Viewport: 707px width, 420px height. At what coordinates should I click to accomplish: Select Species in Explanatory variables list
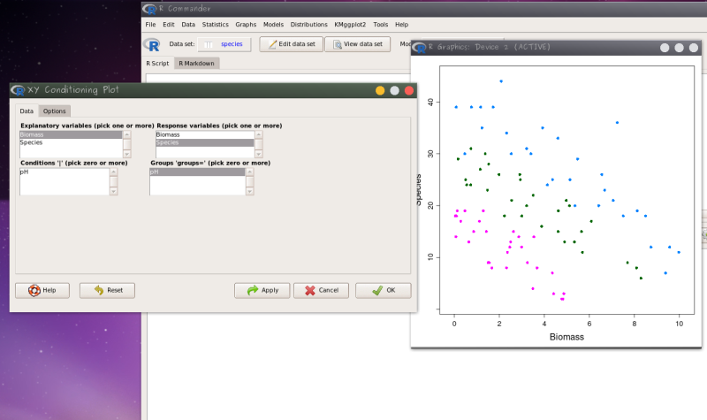pyautogui.click(x=31, y=142)
